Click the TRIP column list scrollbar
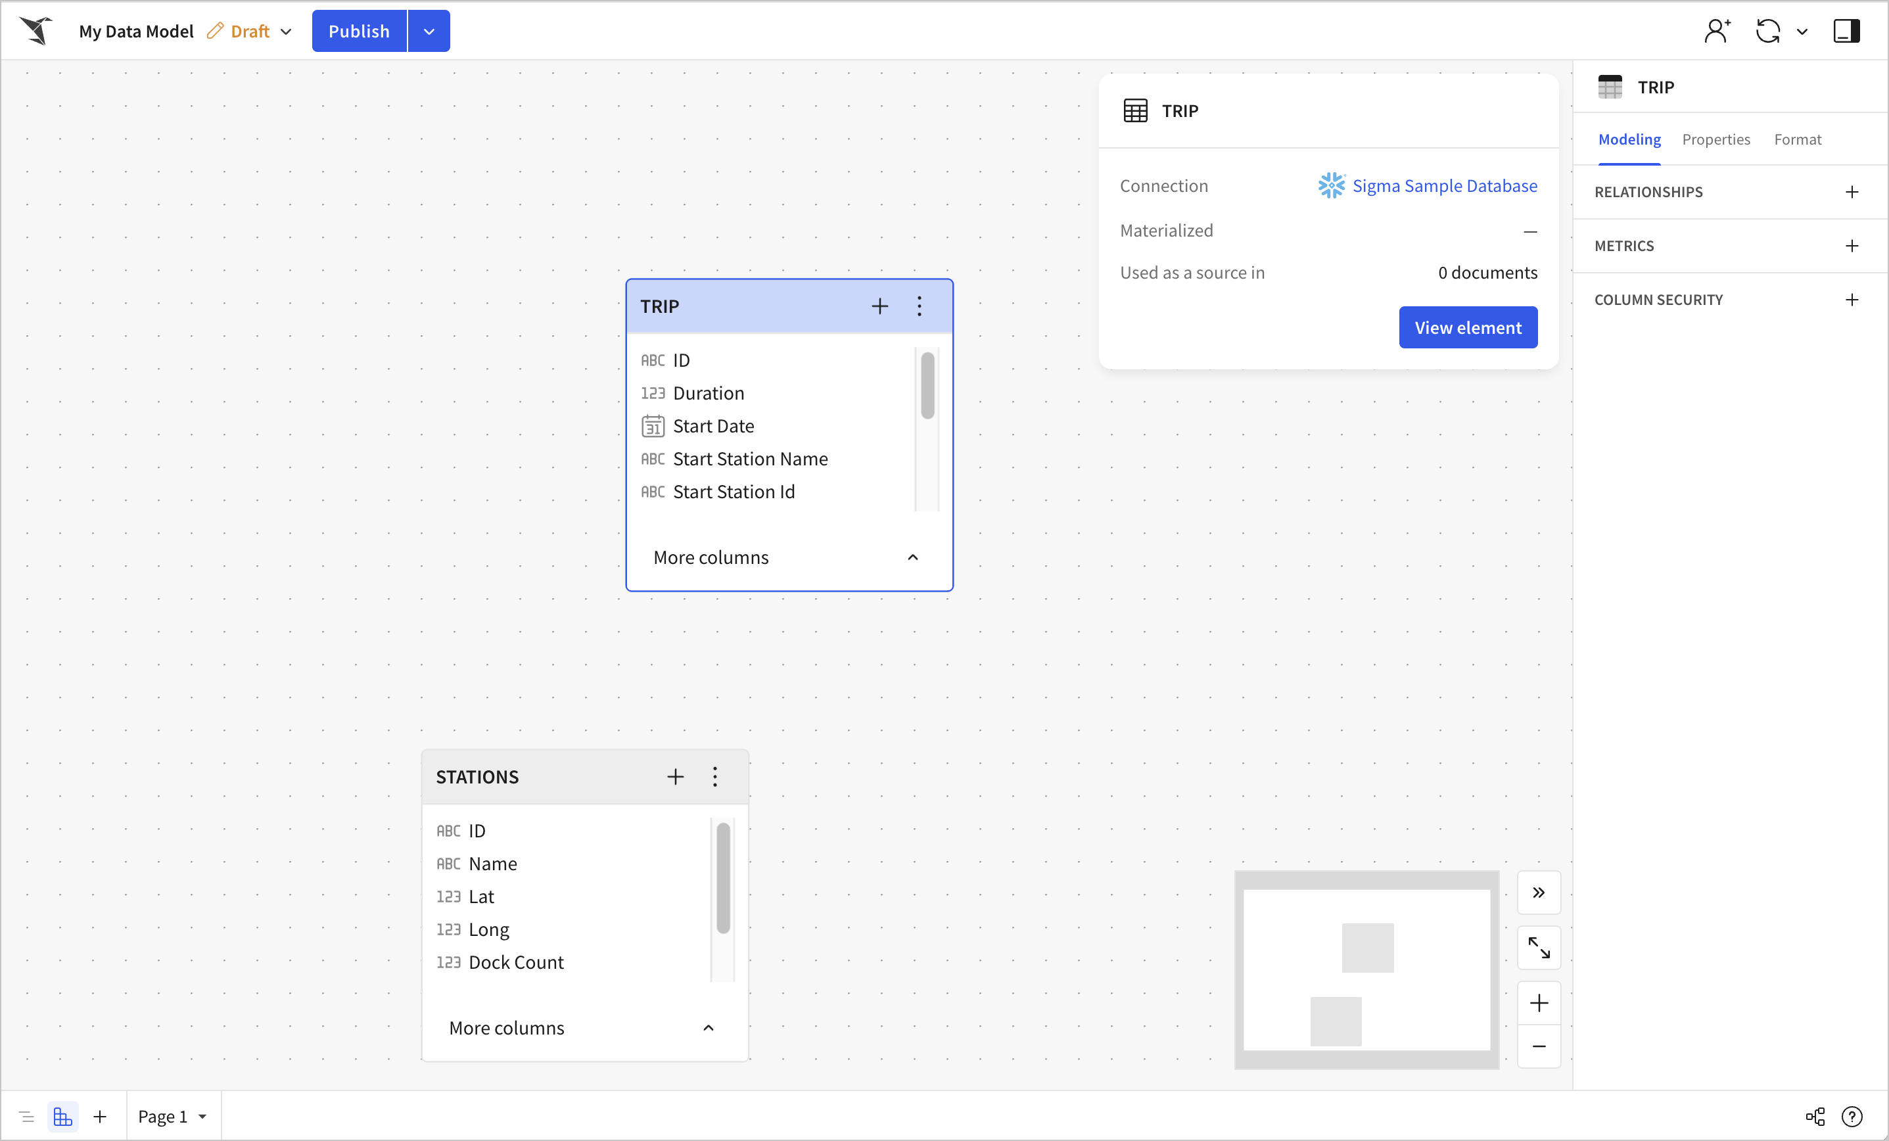 (x=927, y=386)
